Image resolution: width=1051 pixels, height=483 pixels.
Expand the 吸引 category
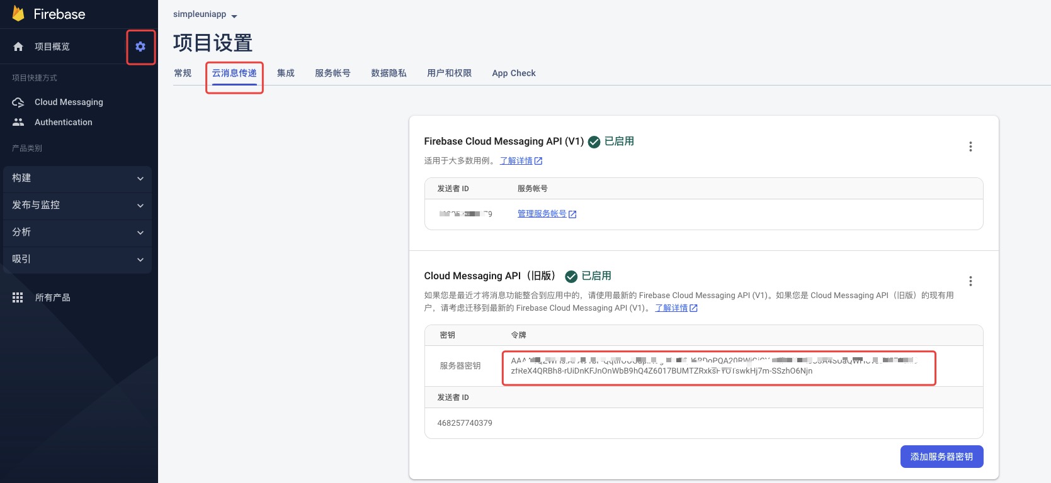(77, 260)
